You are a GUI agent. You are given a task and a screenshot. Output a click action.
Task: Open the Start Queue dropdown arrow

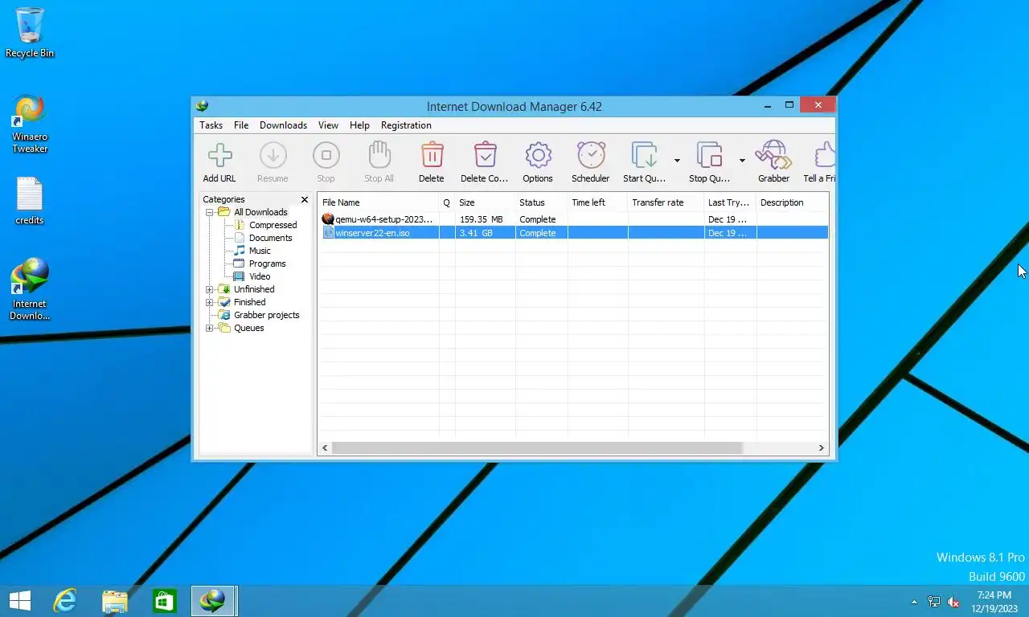677,161
